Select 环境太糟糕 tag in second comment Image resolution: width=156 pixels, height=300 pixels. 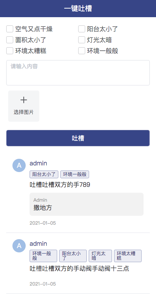[128, 256]
